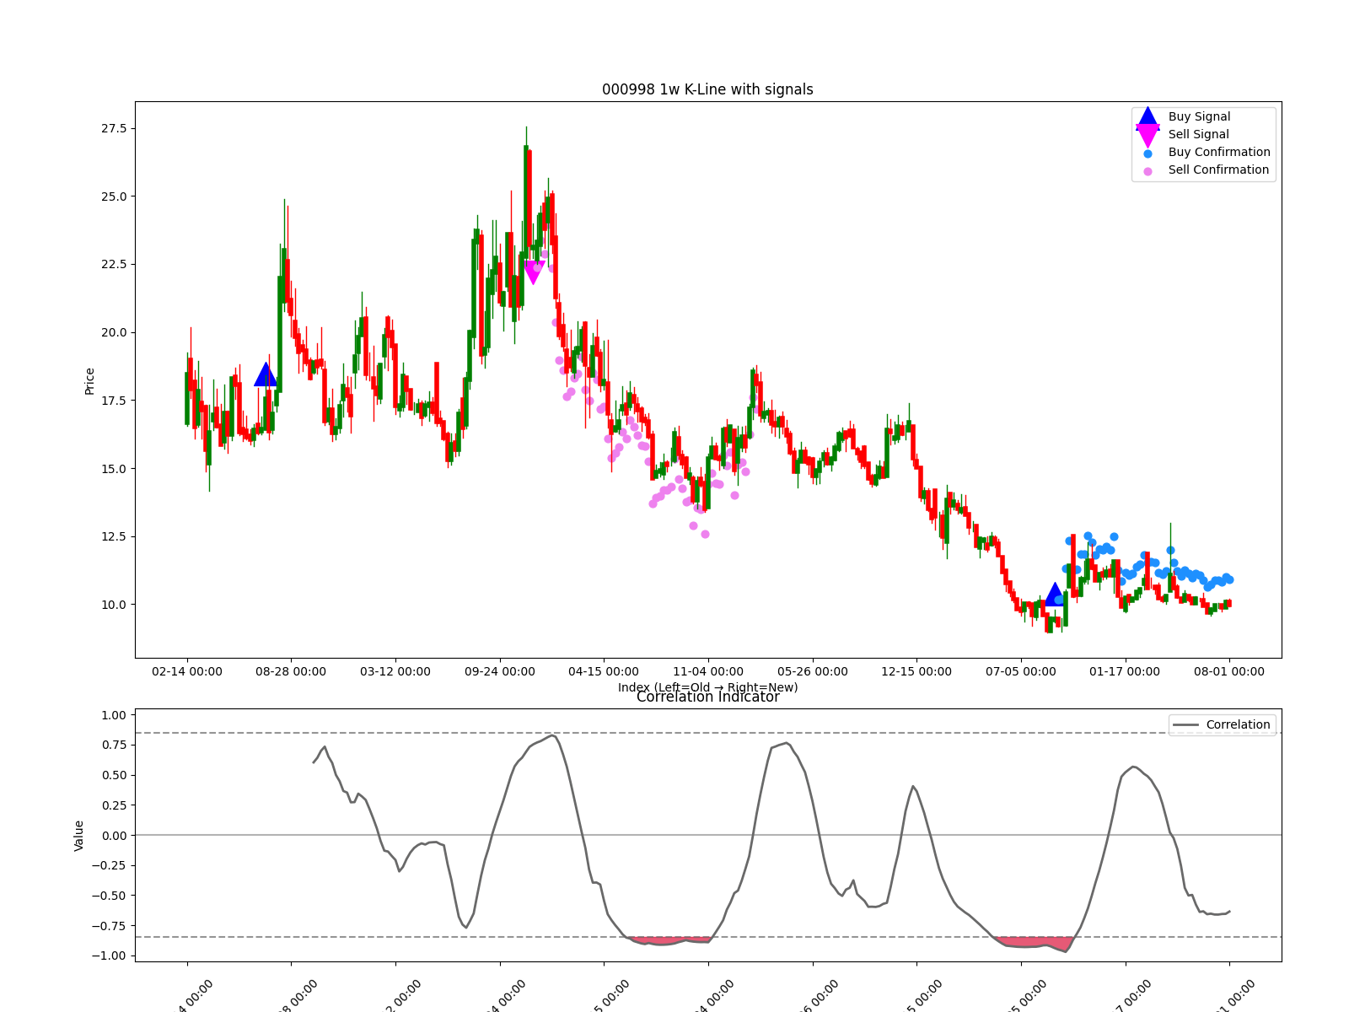Click the magenta Sell Signal triangle on the chart
This screenshot has width=1349, height=1012.
click(x=534, y=272)
